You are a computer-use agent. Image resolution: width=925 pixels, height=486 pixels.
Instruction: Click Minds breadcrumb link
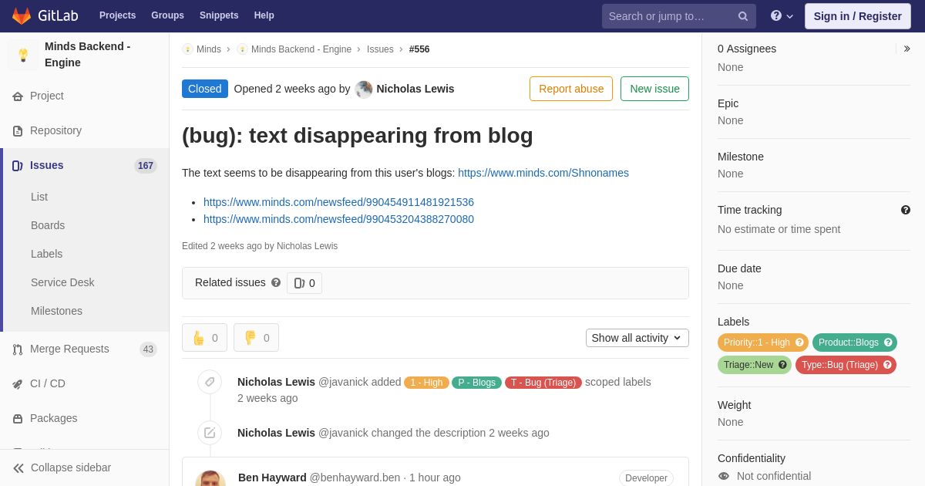coord(209,49)
